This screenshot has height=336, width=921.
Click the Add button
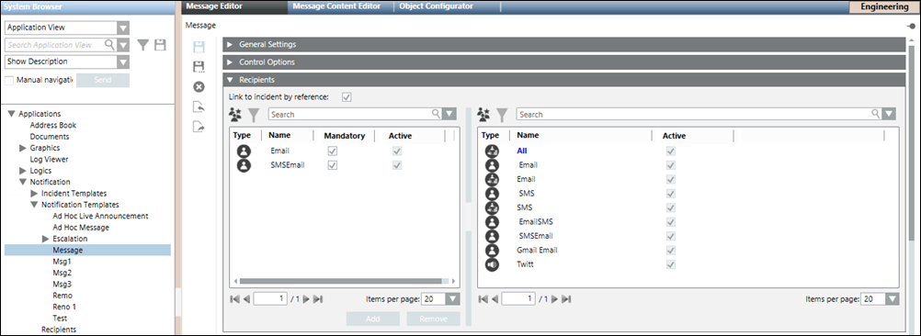373,319
